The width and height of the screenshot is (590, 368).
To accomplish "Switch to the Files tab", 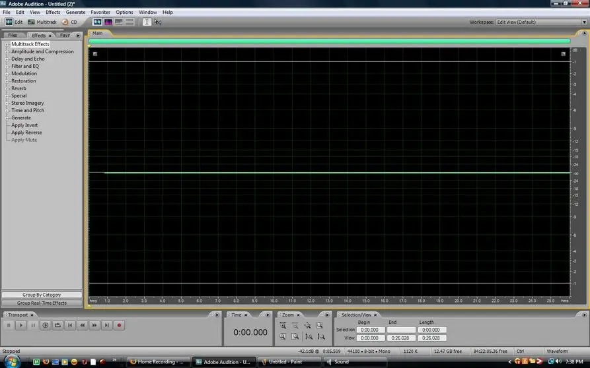I will pyautogui.click(x=13, y=36).
